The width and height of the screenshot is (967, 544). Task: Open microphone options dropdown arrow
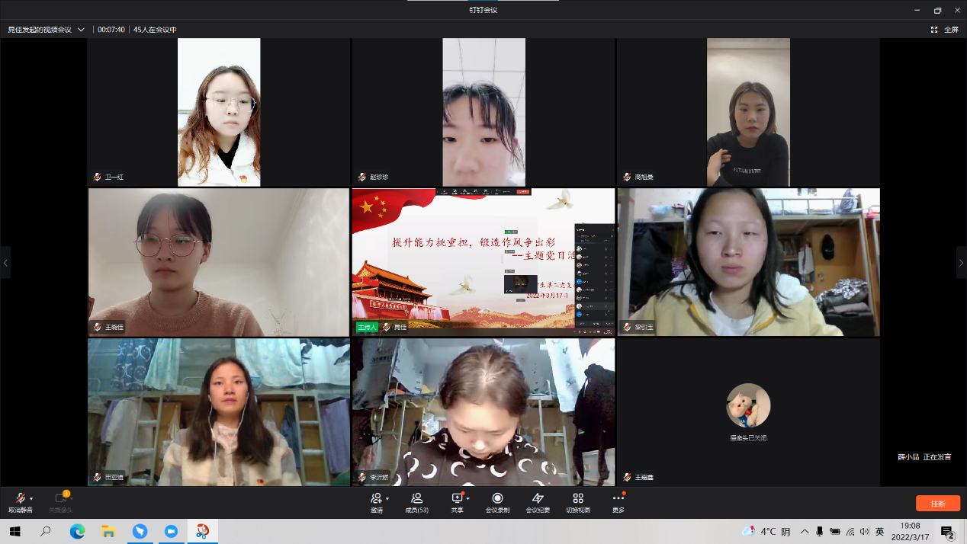31,498
